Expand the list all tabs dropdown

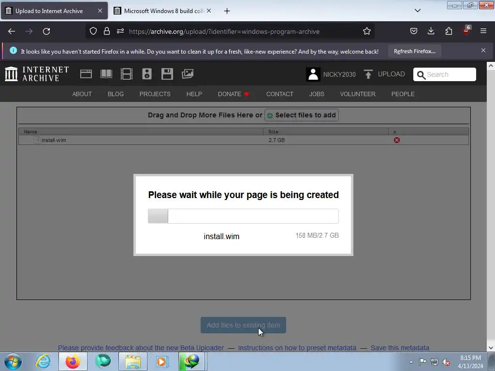418,11
